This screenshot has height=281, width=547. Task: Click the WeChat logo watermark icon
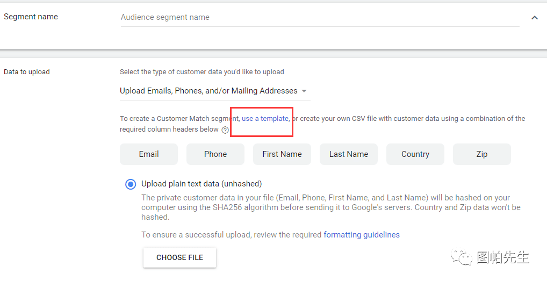(462, 258)
